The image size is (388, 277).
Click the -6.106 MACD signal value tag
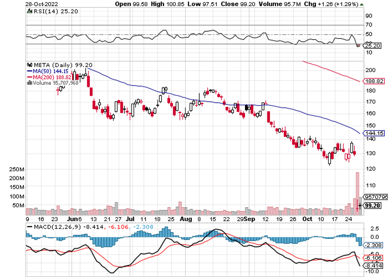373,257
